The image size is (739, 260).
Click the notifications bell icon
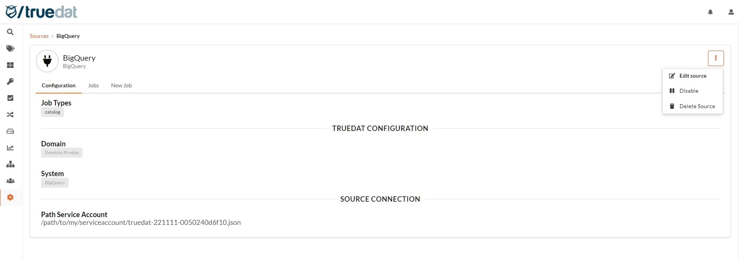click(x=710, y=12)
